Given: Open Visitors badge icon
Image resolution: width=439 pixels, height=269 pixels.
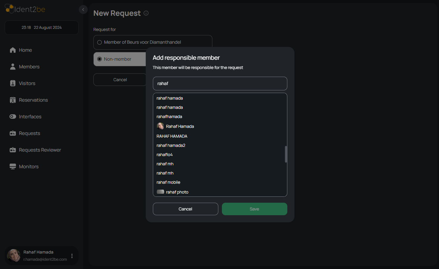Looking at the screenshot, I should (x=13, y=83).
